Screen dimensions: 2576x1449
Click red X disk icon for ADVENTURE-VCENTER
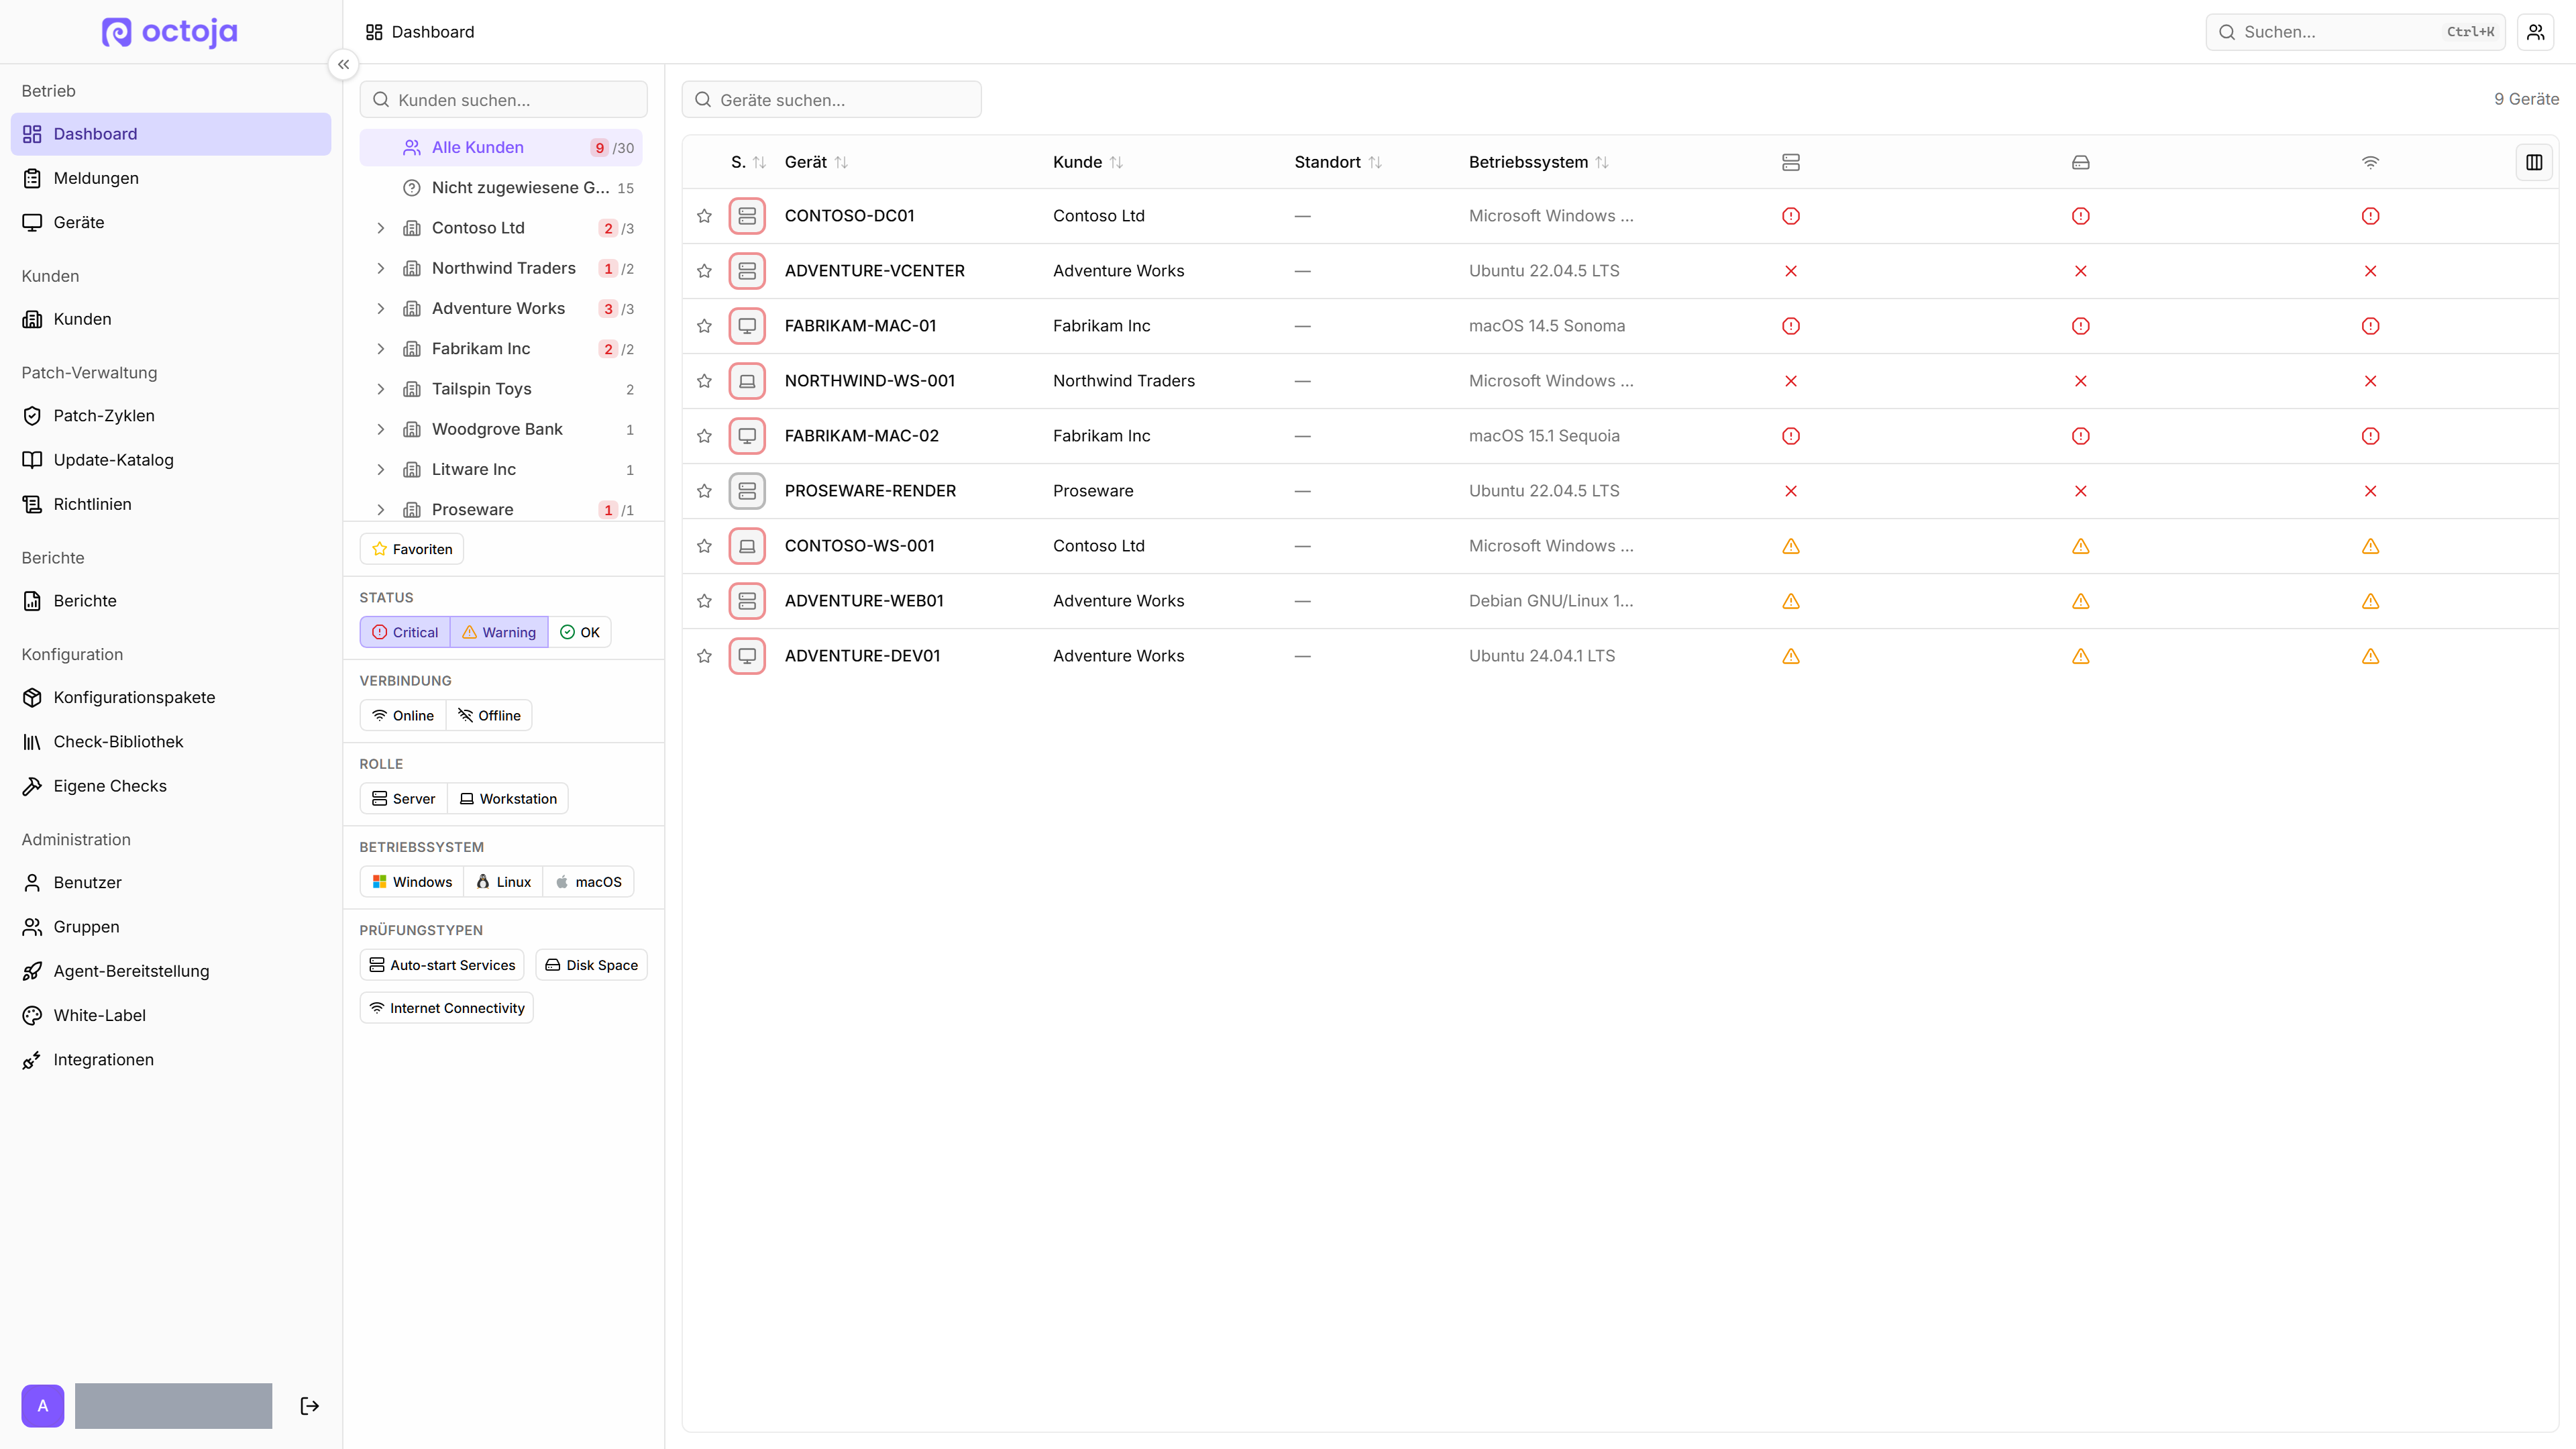2081,271
